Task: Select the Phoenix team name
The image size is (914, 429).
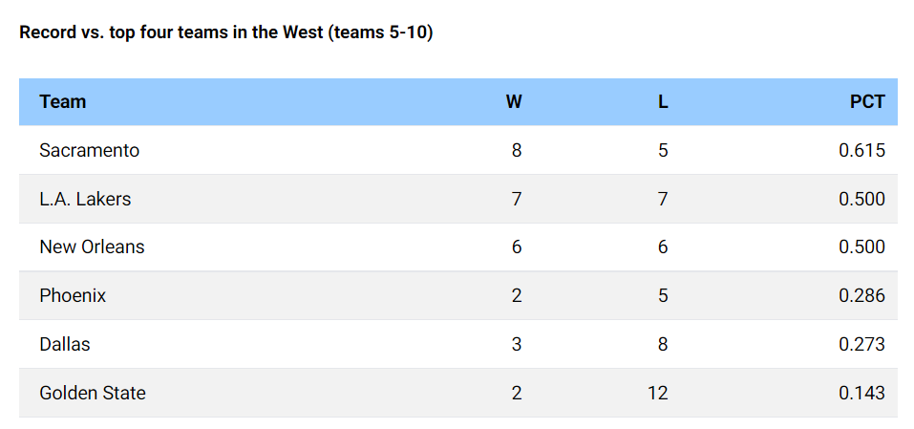Action: click(73, 295)
